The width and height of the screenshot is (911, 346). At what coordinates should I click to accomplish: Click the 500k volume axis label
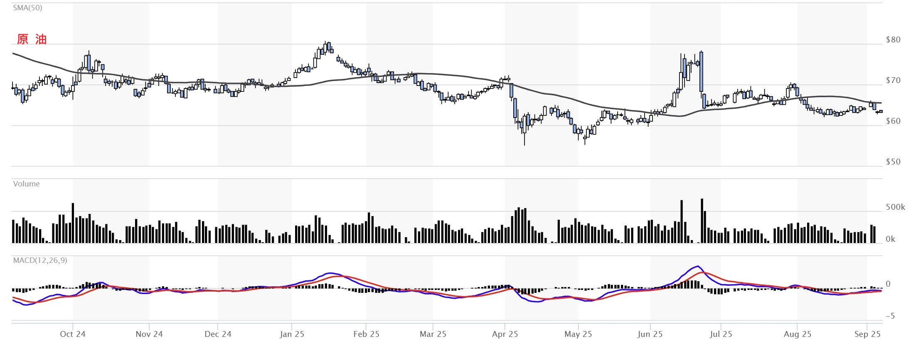895,207
